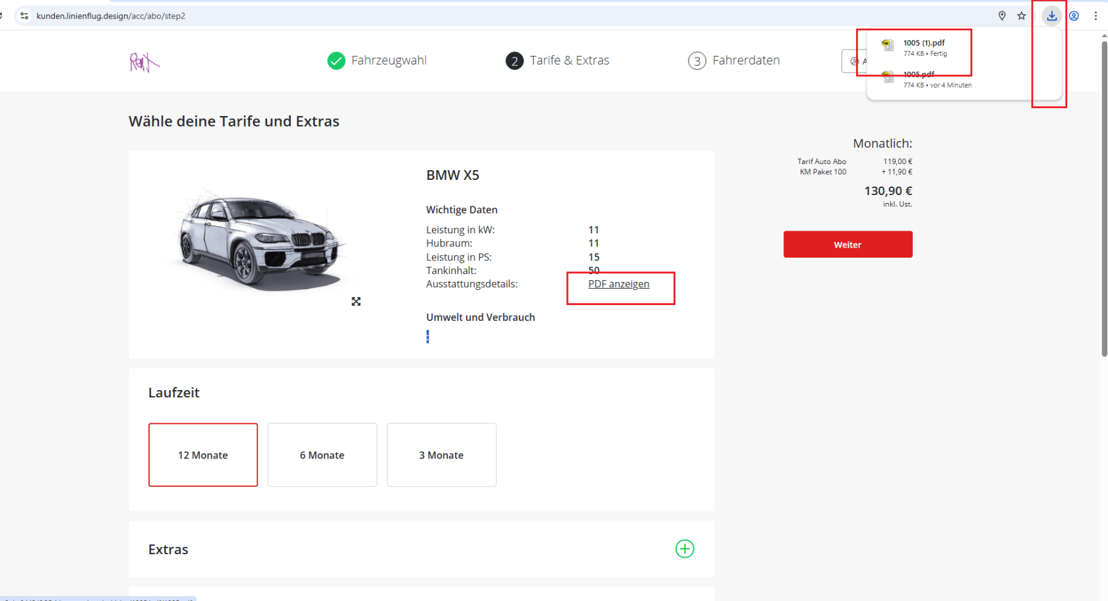This screenshot has height=601, width=1108.
Task: Enlarge the BMW X5 image with expand icon
Action: 356,301
